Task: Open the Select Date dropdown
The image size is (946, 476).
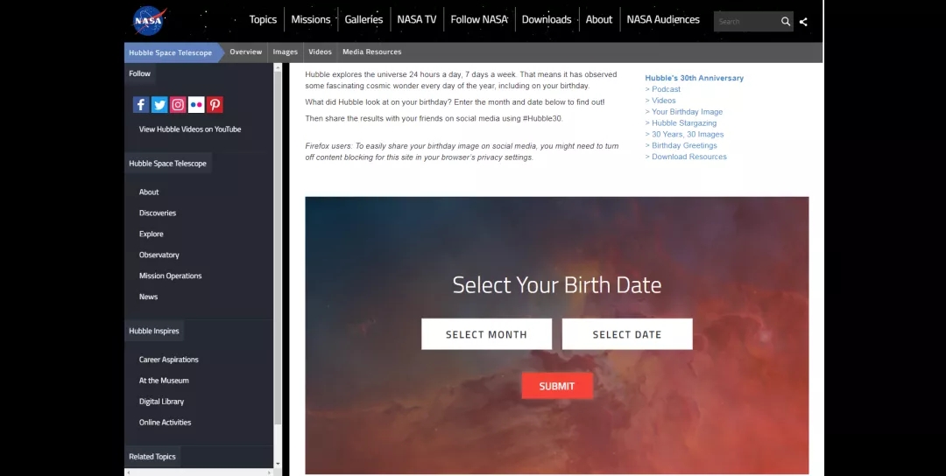Action: (627, 333)
